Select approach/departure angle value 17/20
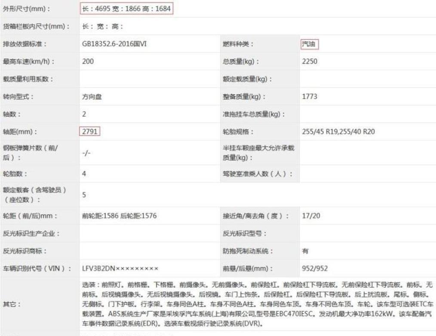 click(x=311, y=216)
